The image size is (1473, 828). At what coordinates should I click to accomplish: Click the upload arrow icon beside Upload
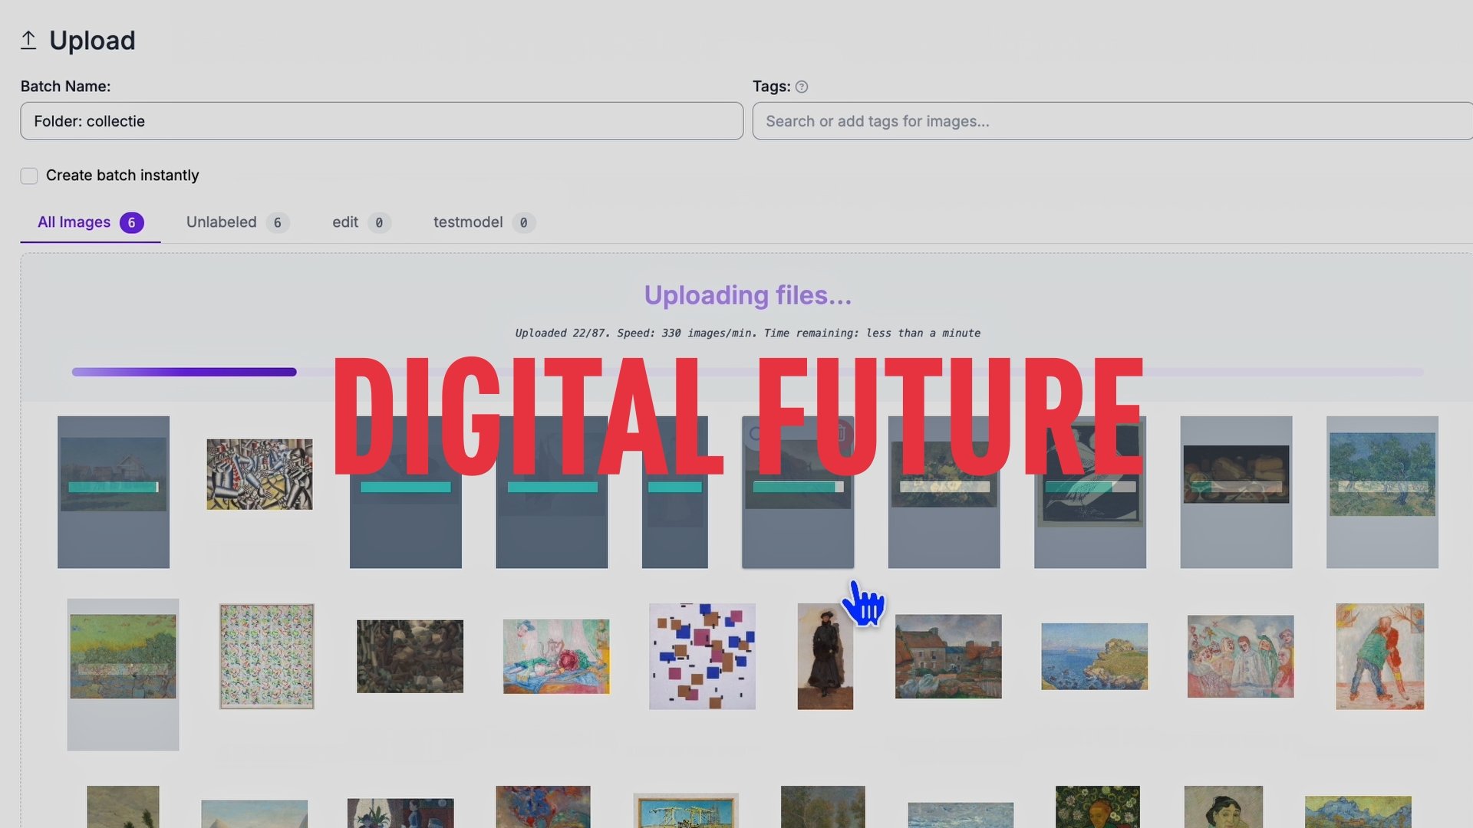tap(28, 40)
